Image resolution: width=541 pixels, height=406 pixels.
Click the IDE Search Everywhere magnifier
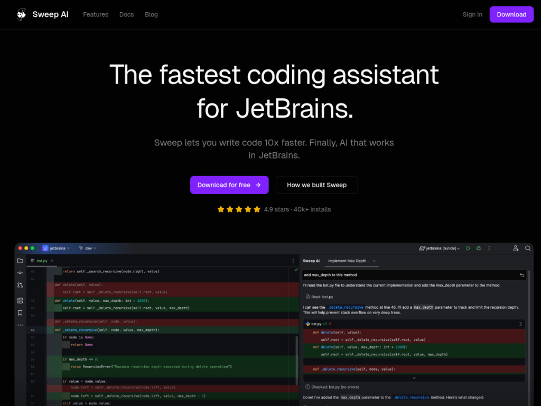[x=528, y=248]
